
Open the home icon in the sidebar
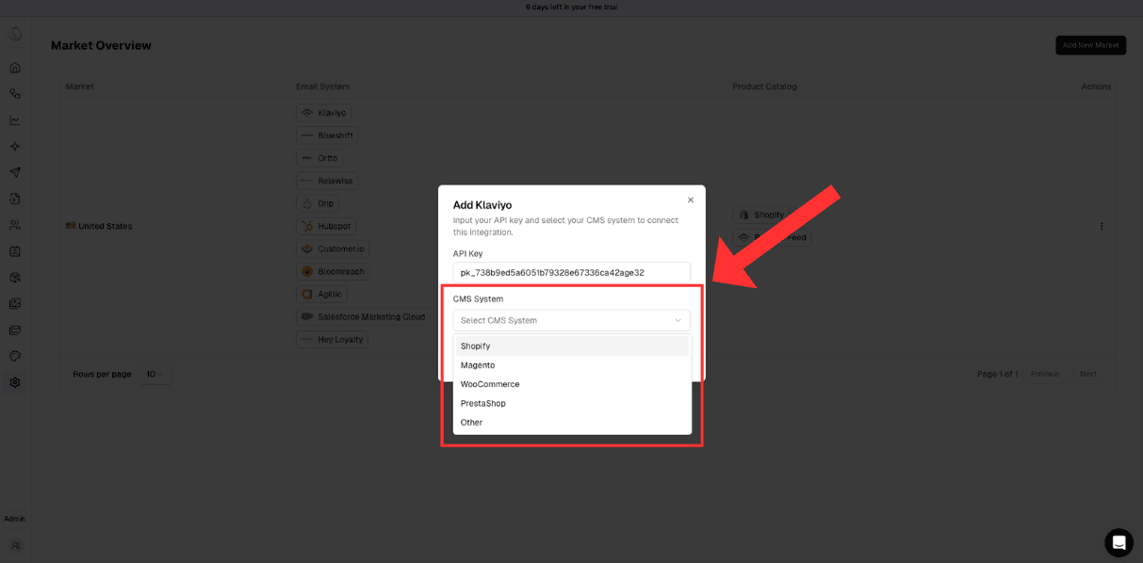click(15, 68)
